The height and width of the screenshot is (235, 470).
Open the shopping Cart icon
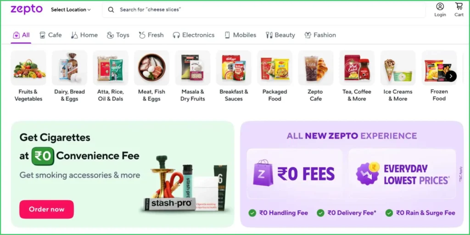[459, 6]
